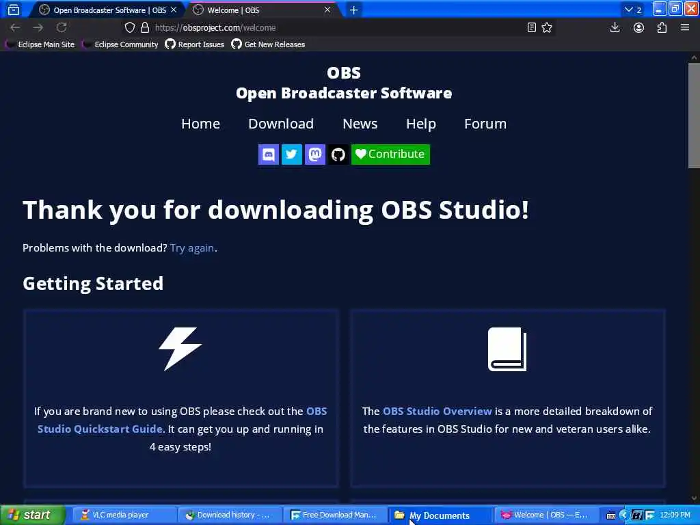Click the book Overview icon
The image size is (700, 525).
point(507,349)
